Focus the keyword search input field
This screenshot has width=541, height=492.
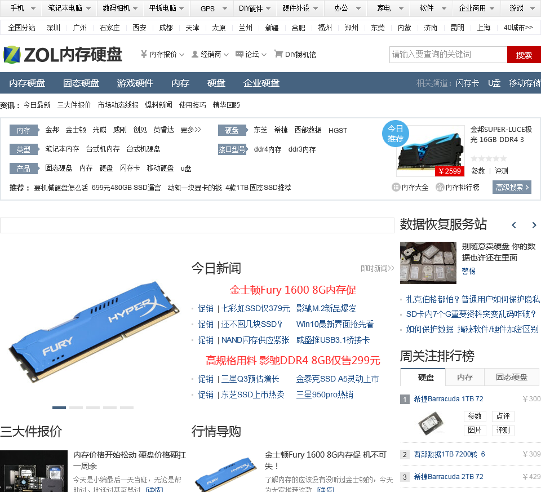(448, 55)
